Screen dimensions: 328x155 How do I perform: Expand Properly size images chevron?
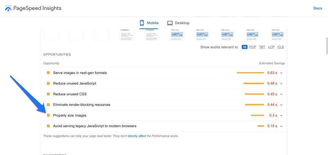tap(281, 115)
